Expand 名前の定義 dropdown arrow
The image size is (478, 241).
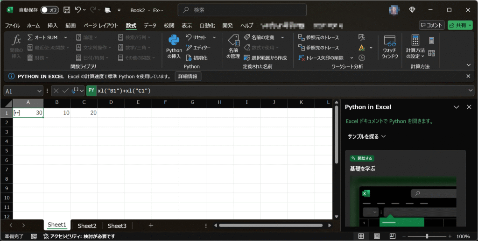[282, 37]
